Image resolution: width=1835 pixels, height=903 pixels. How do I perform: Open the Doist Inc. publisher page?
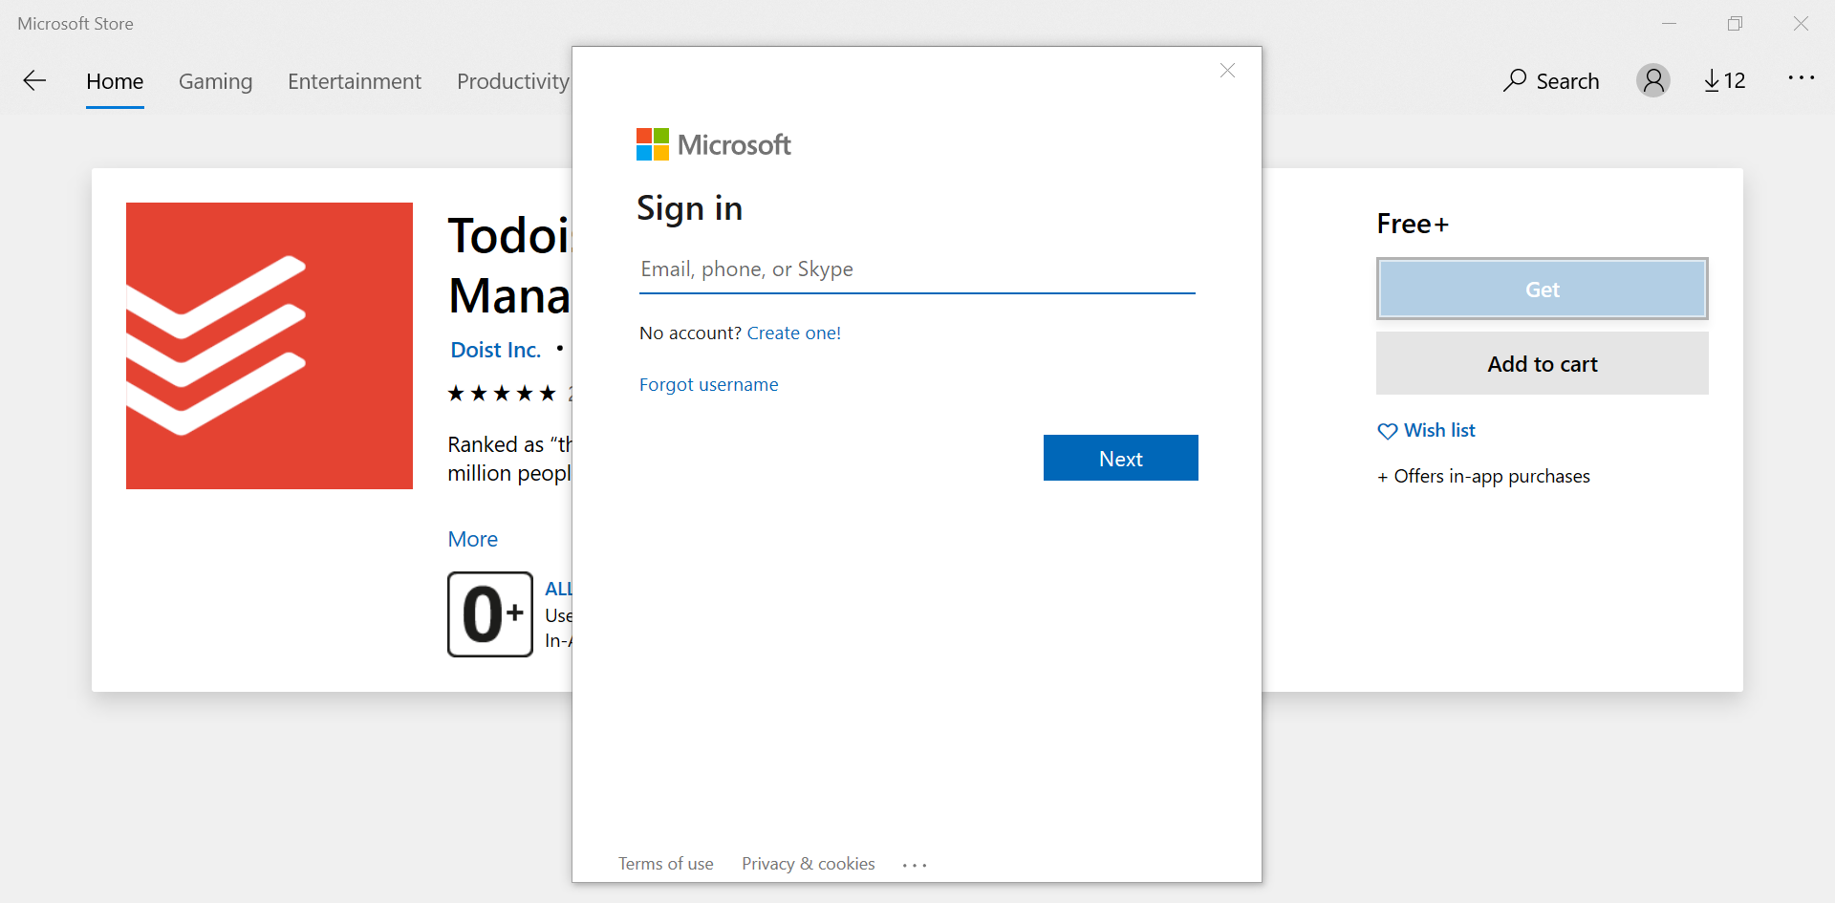tap(495, 349)
